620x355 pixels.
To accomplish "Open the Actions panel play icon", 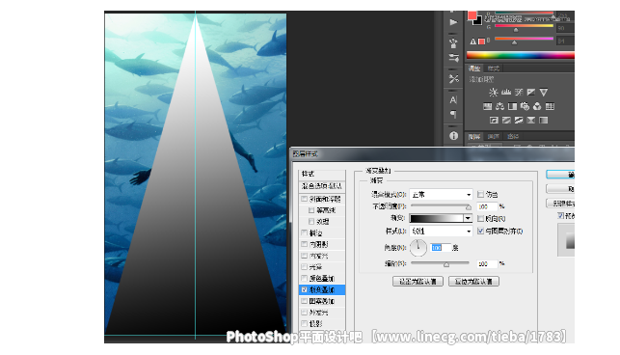I will coord(453,22).
